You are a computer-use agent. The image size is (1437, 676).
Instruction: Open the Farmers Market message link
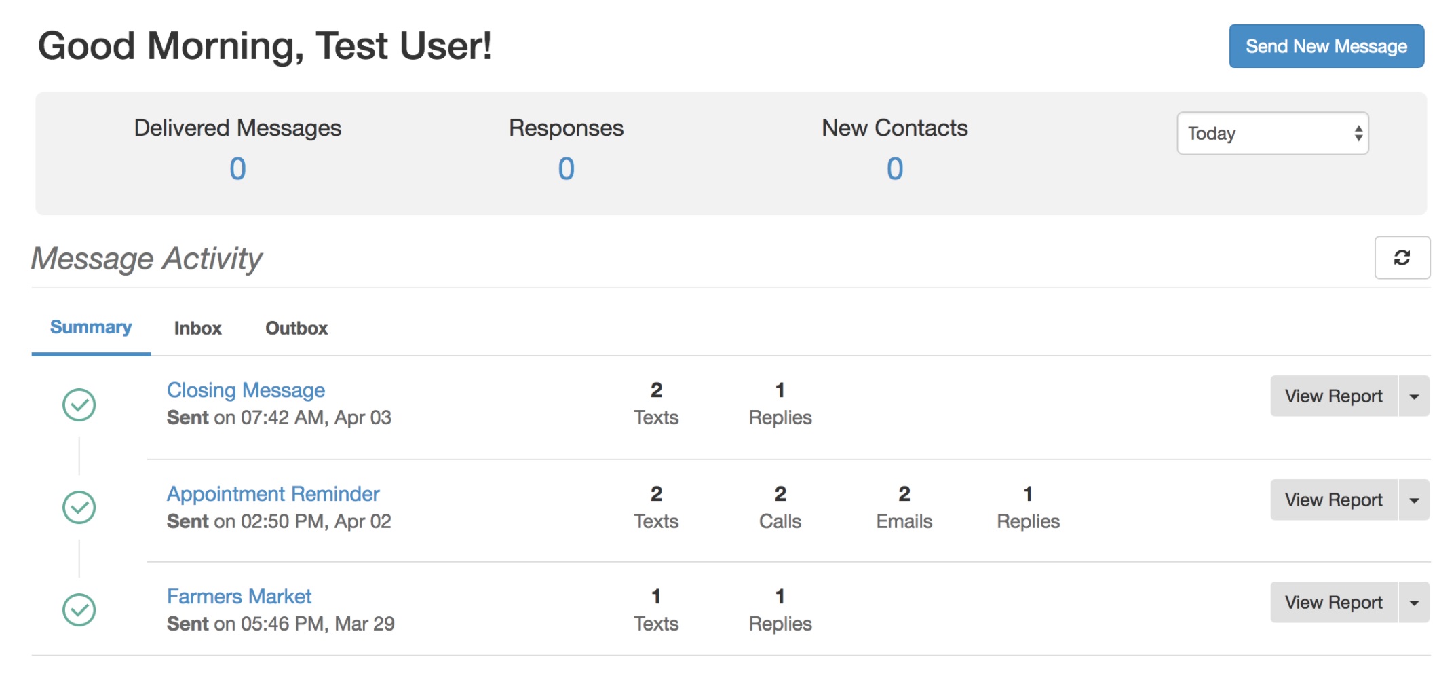pyautogui.click(x=240, y=596)
